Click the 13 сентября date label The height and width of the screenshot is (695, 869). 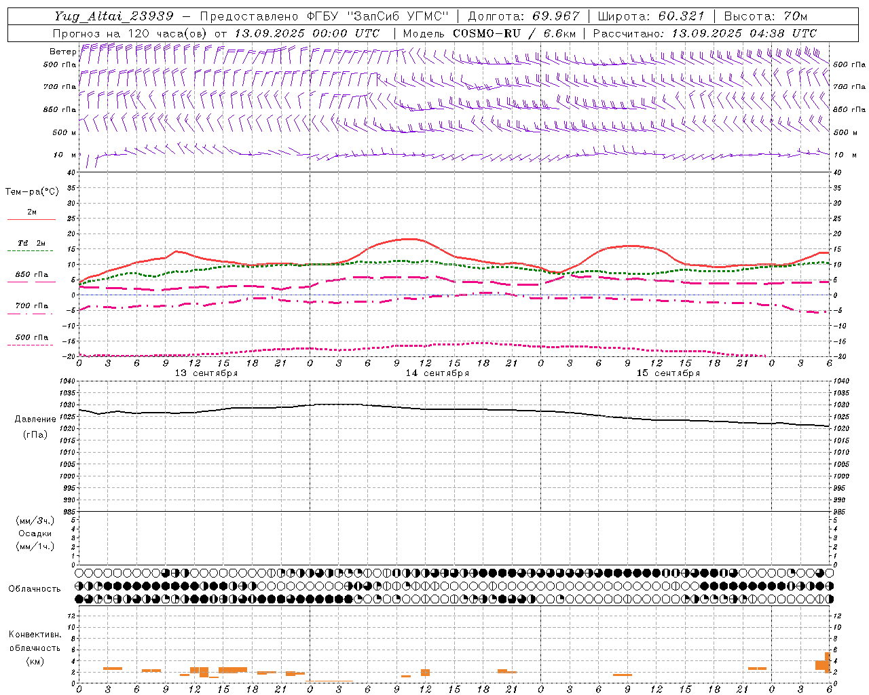pos(206,373)
